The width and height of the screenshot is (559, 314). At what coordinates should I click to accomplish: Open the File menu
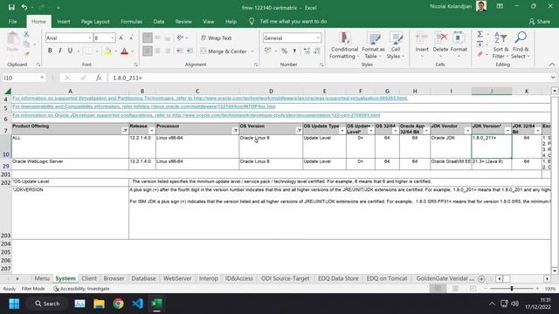coord(13,21)
